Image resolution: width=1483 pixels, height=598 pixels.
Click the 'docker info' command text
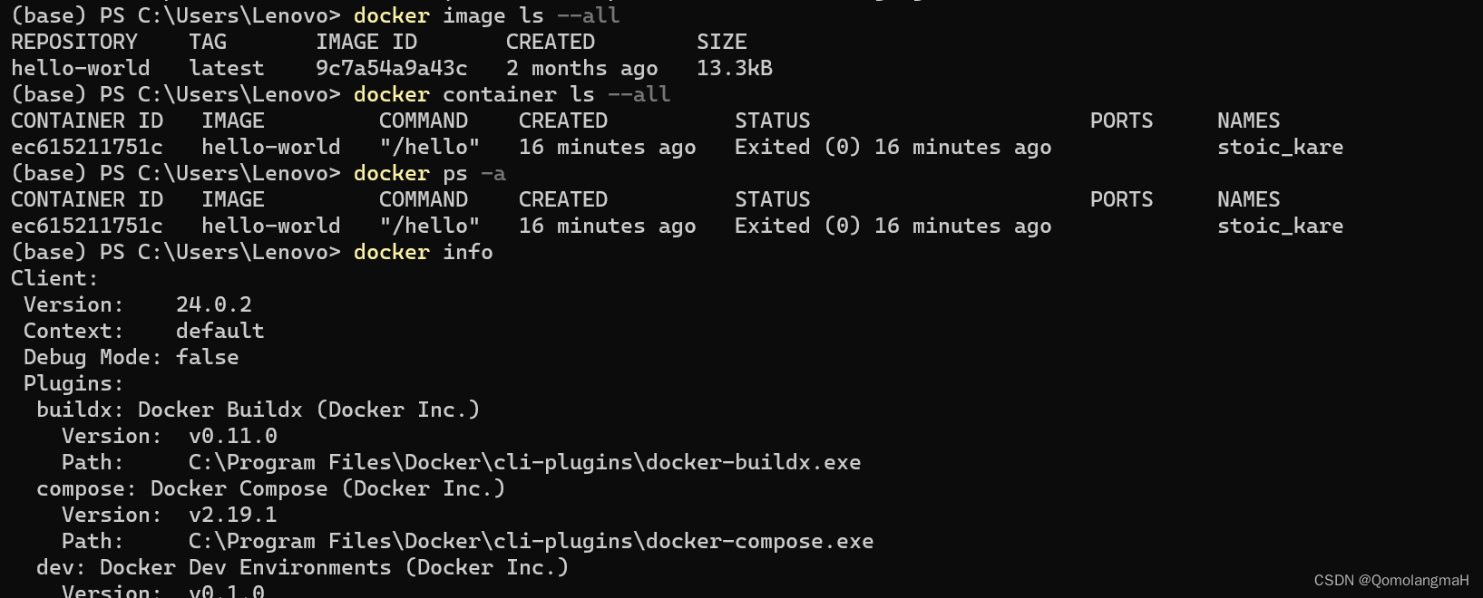tap(424, 252)
